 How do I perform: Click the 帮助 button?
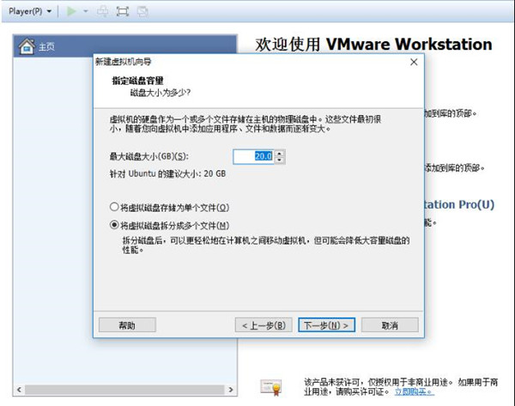127,325
